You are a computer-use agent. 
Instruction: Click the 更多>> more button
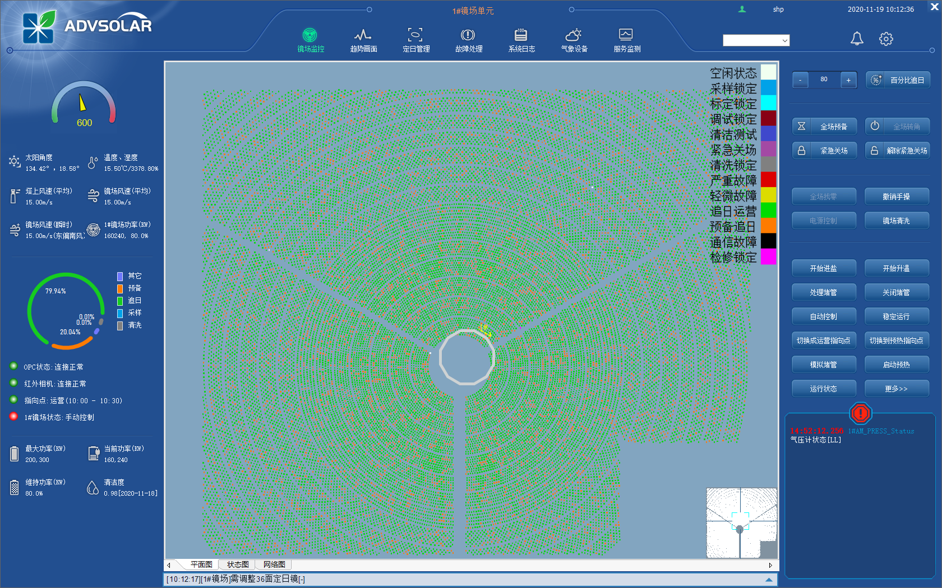pos(896,389)
